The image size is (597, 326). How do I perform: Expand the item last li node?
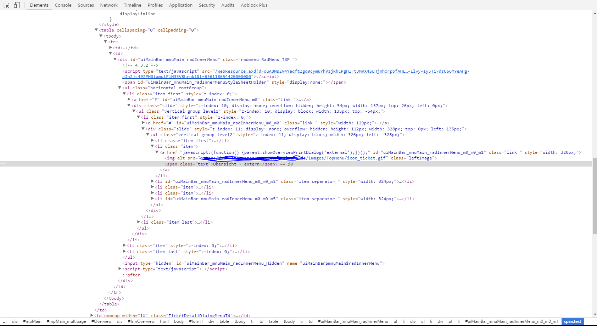(x=139, y=222)
